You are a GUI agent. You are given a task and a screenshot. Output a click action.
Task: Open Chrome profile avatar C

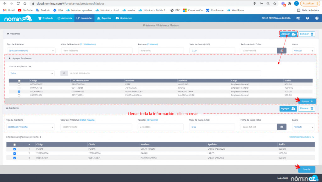296,3
